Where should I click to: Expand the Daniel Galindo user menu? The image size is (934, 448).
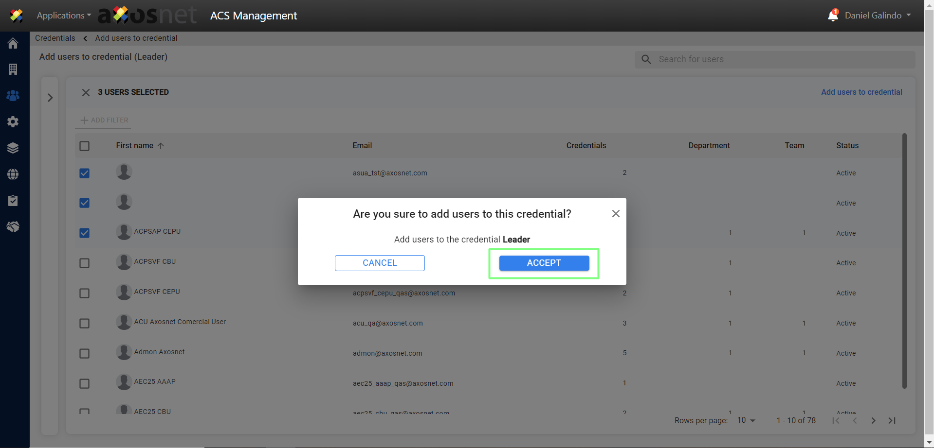click(878, 16)
